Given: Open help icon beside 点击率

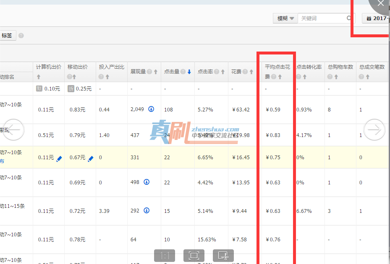Looking at the screenshot, I should pyautogui.click(x=217, y=72).
